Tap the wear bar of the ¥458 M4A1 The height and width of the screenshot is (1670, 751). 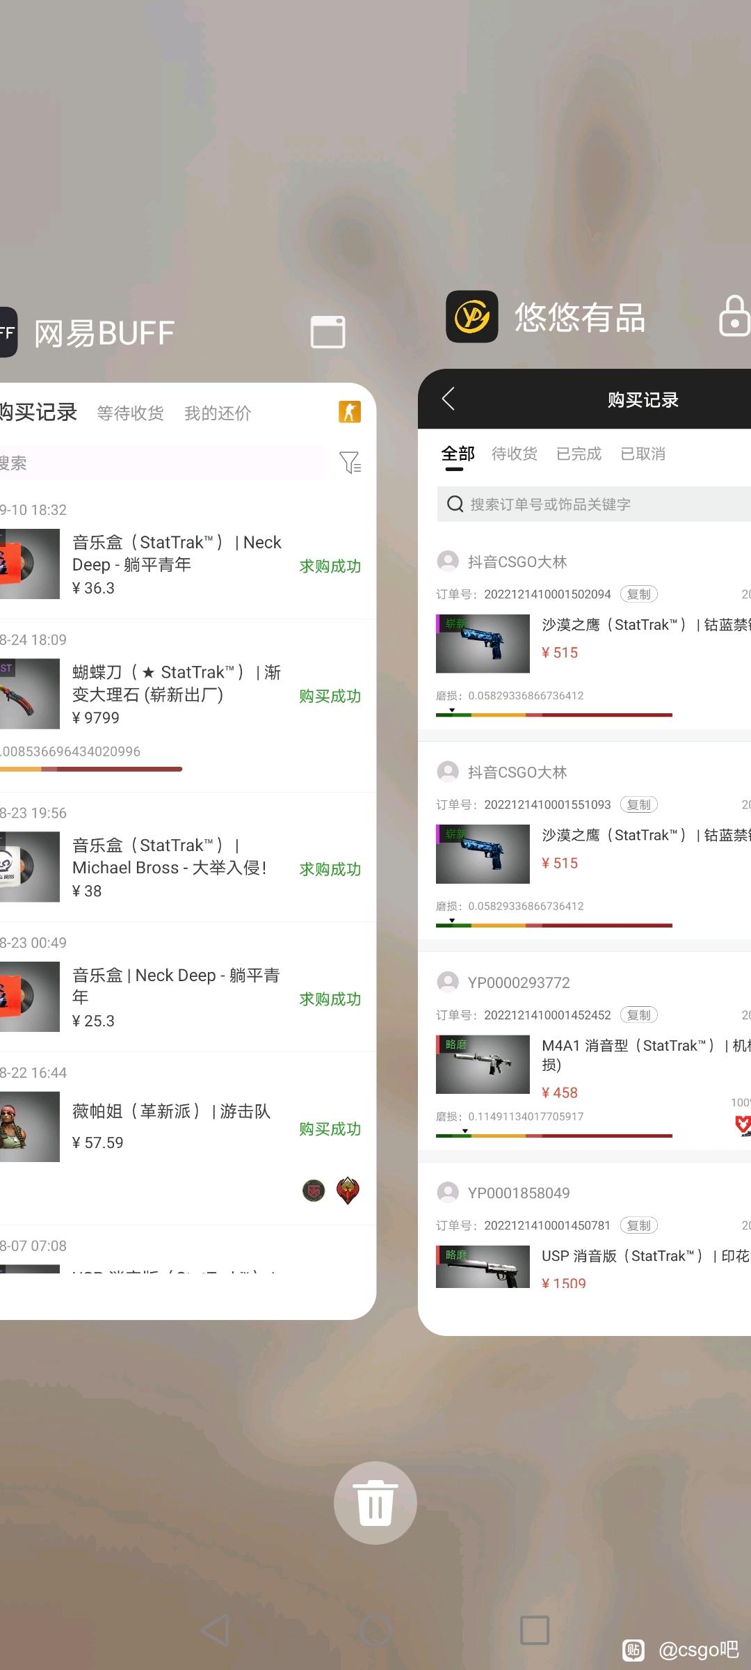click(x=554, y=1135)
